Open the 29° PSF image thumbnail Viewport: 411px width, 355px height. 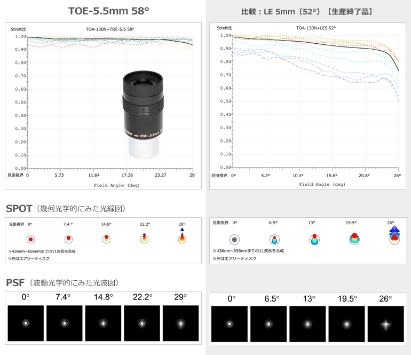pyautogui.click(x=180, y=324)
